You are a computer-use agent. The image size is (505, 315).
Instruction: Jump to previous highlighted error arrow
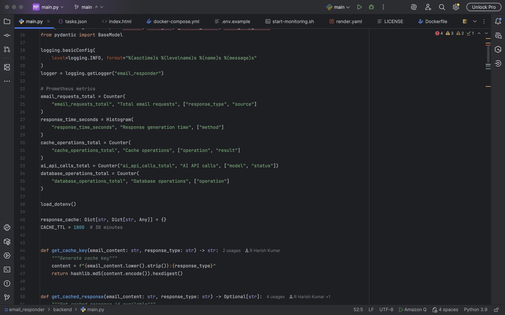[x=479, y=33]
